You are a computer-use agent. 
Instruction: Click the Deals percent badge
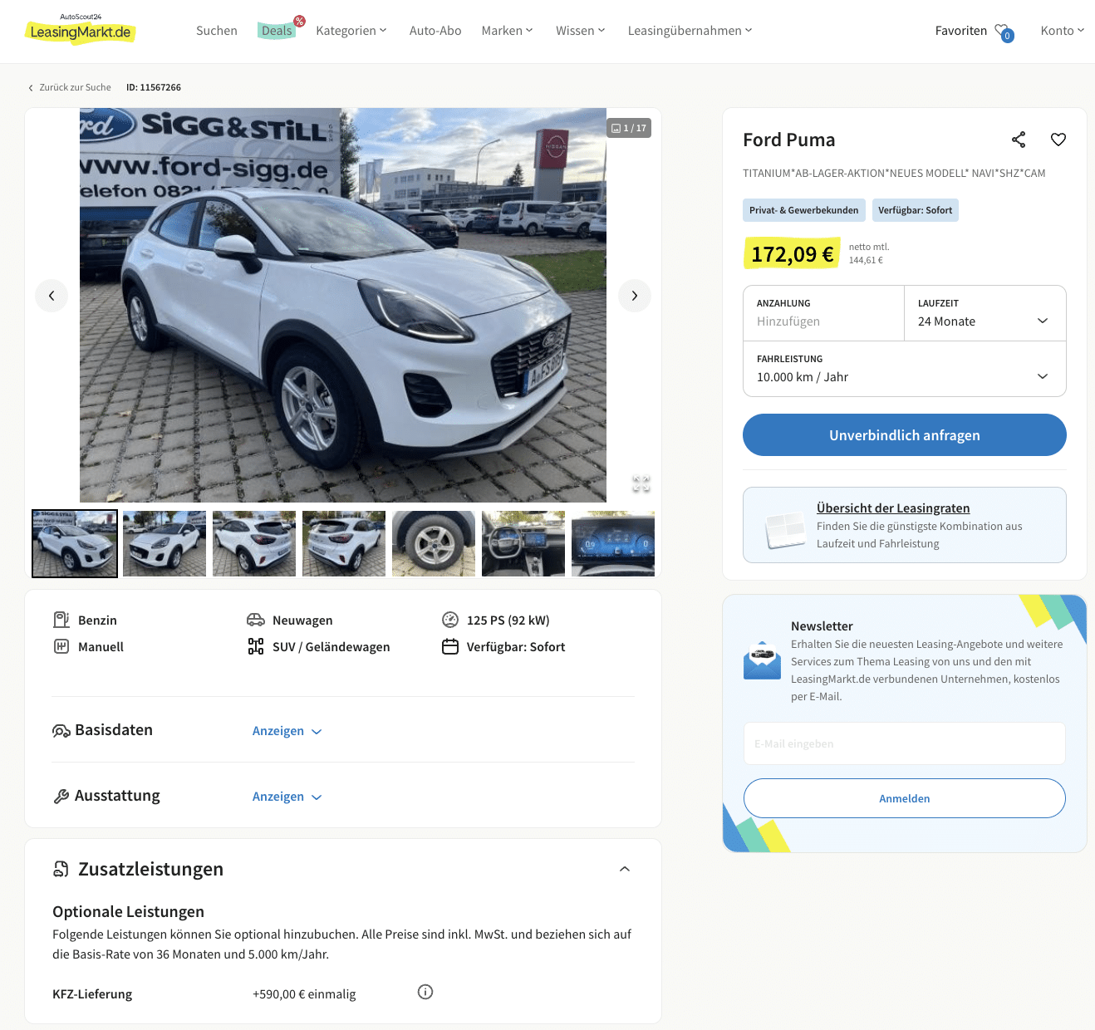pos(299,22)
